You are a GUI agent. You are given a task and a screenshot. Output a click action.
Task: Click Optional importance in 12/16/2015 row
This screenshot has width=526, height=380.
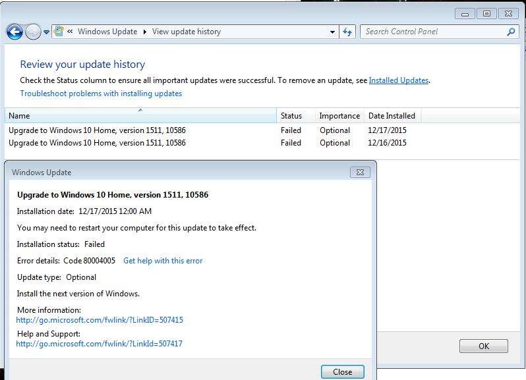[335, 143]
